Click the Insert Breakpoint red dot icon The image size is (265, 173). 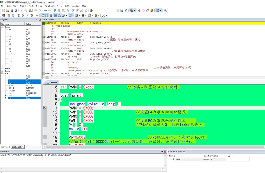pos(139,11)
